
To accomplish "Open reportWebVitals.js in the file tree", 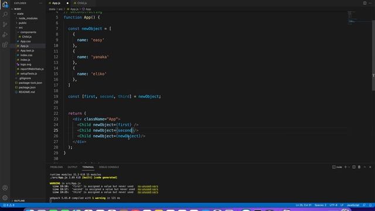I will [x=32, y=69].
